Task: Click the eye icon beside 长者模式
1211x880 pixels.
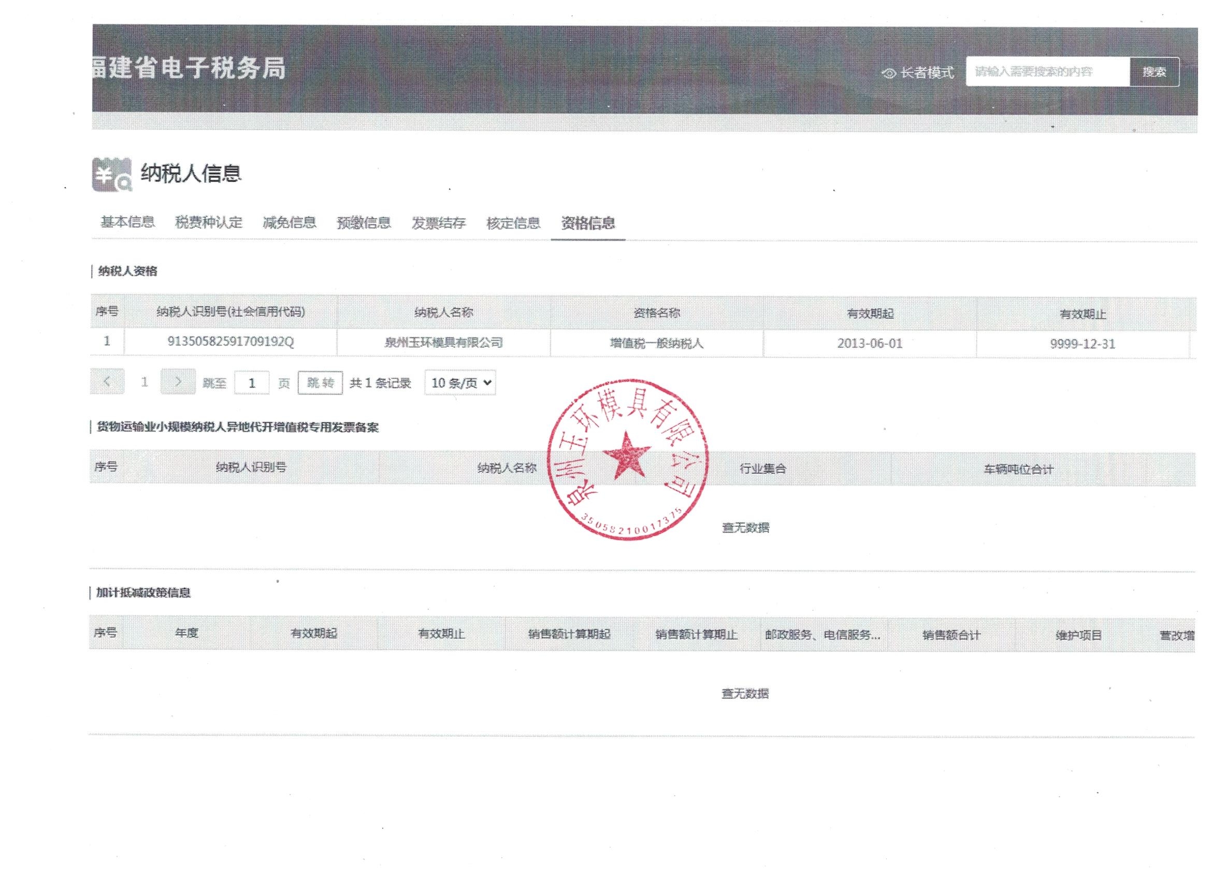Action: tap(889, 73)
